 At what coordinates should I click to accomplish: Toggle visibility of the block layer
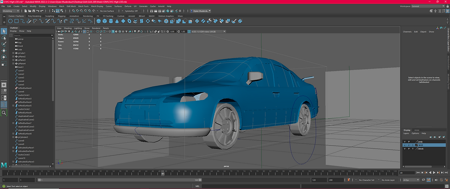coord(405,149)
